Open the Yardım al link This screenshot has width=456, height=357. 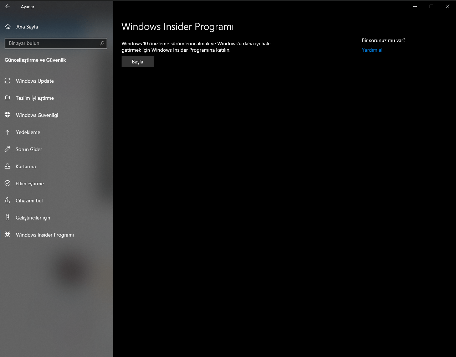(372, 50)
